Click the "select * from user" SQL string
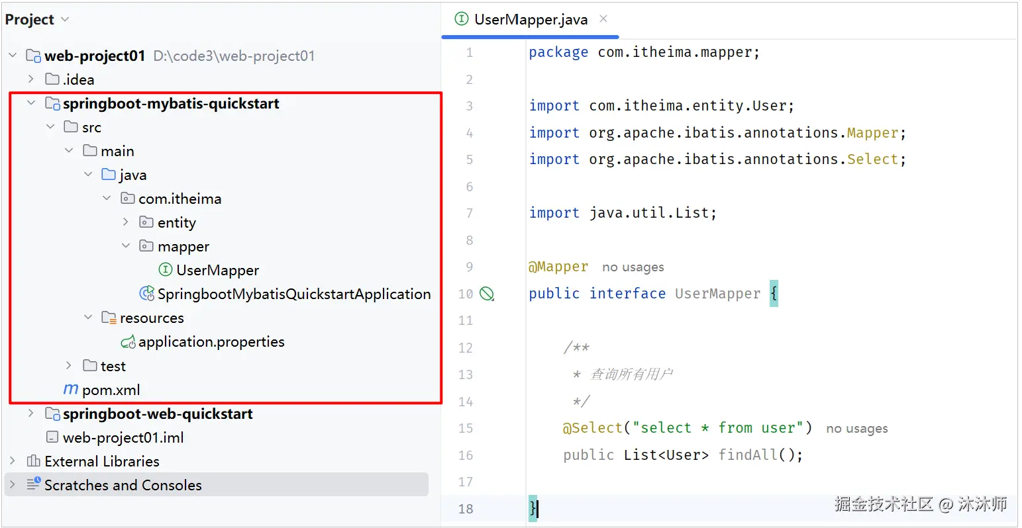 point(717,428)
